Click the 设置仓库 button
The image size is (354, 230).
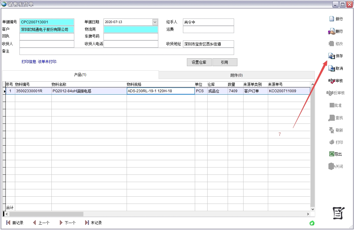click(x=199, y=62)
